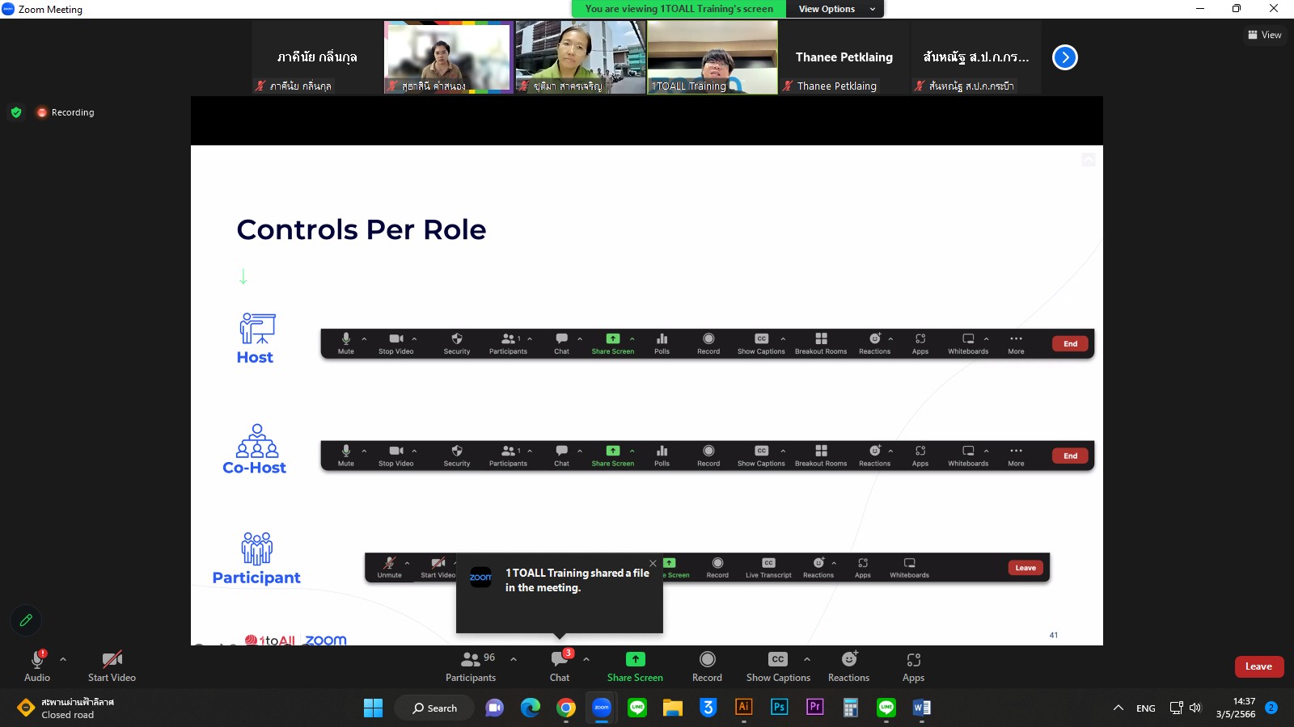1294x727 pixels.
Task: Start Video in Zoom controls
Action: pyautogui.click(x=112, y=666)
